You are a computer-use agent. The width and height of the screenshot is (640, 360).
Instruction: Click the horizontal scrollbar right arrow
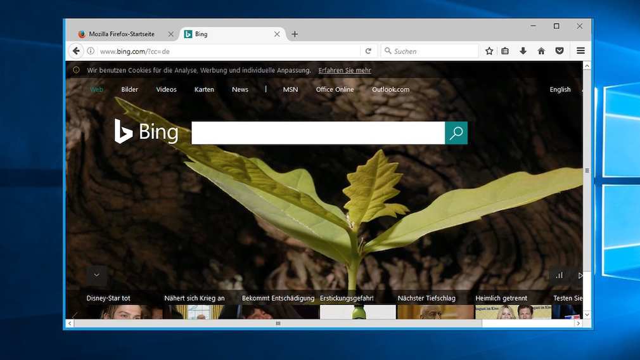click(x=579, y=323)
